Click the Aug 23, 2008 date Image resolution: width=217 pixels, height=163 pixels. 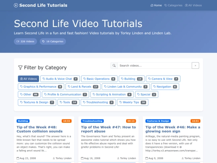[x=26, y=158]
